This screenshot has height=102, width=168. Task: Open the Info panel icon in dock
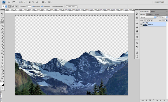(137, 31)
